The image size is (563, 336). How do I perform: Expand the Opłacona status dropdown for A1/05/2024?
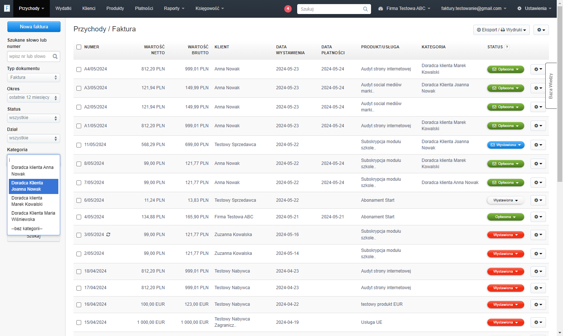point(505,126)
